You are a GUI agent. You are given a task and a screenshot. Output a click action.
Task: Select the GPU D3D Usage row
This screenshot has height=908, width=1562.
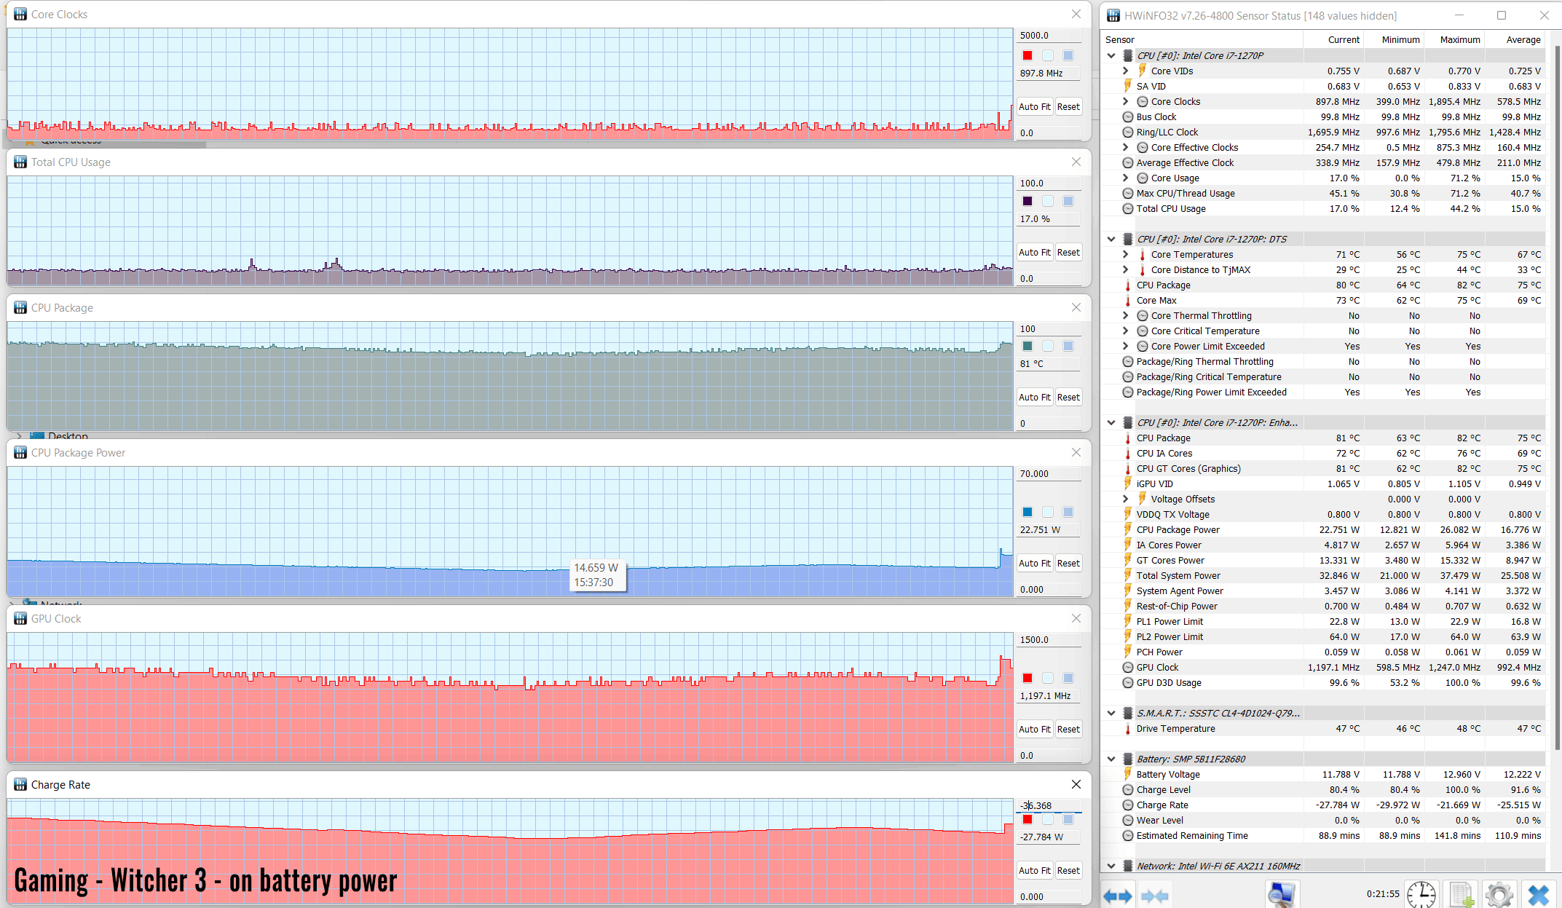coord(1323,682)
